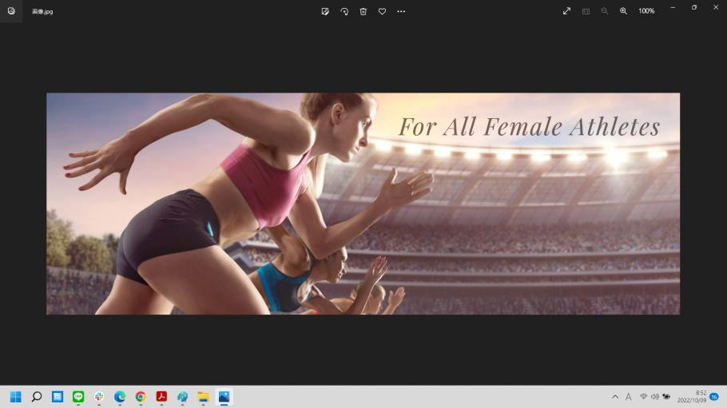Open Slack from the taskbar
The width and height of the screenshot is (727, 408).
click(99, 397)
